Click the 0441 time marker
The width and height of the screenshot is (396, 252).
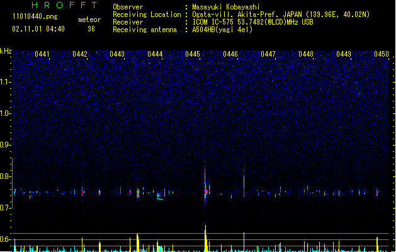(x=42, y=54)
